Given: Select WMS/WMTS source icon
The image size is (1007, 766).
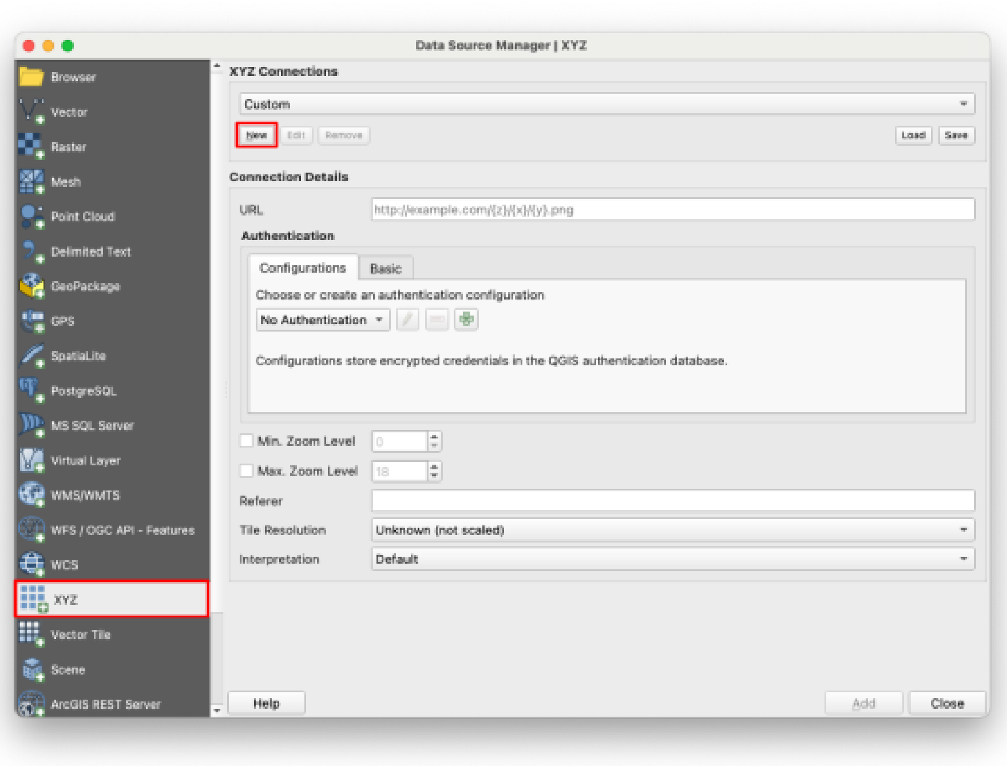Looking at the screenshot, I should point(31,495).
